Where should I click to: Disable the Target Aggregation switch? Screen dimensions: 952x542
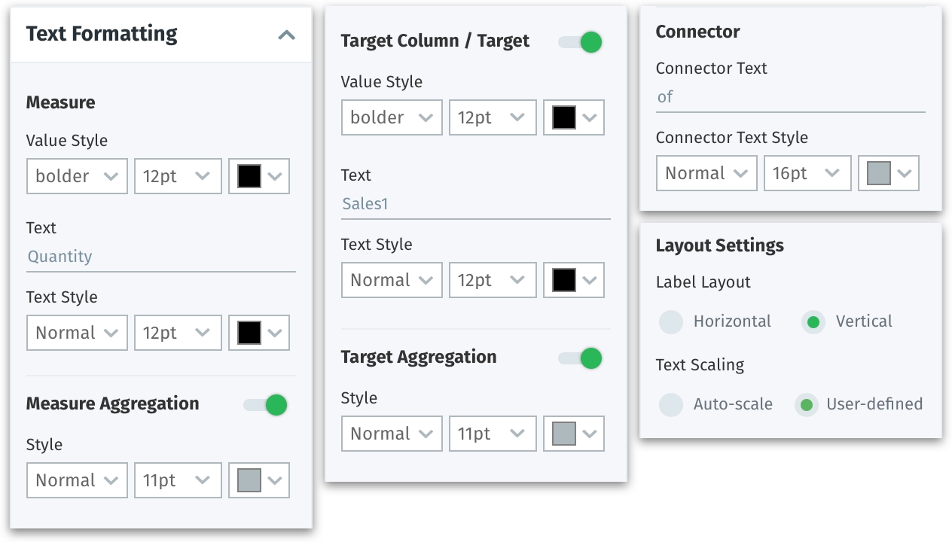click(x=581, y=358)
